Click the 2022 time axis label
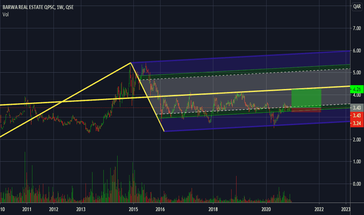Image resolution: width=364 pixels, height=215 pixels. click(x=319, y=210)
